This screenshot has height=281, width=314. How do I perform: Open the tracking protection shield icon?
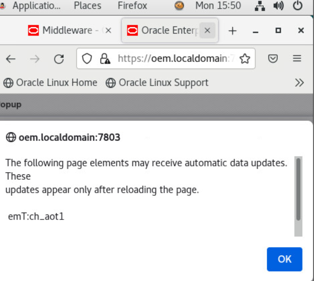click(87, 58)
